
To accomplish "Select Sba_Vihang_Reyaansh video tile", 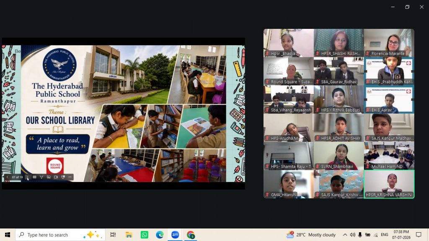I will click(x=289, y=100).
